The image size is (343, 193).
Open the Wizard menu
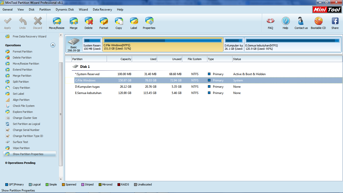point(83,10)
